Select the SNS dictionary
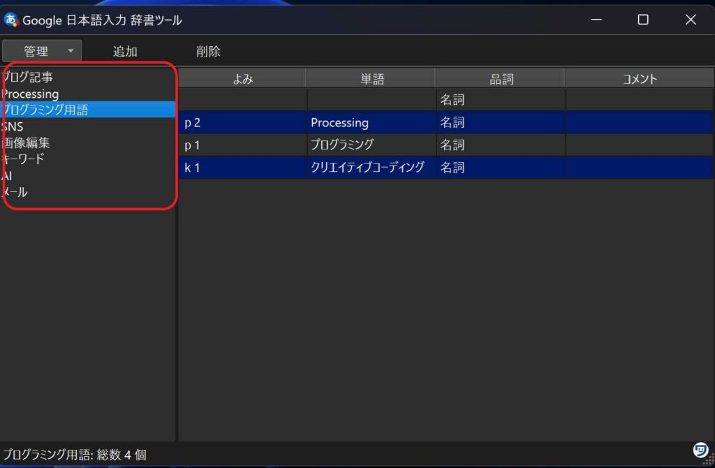Image resolution: width=715 pixels, height=468 pixels. pos(89,126)
